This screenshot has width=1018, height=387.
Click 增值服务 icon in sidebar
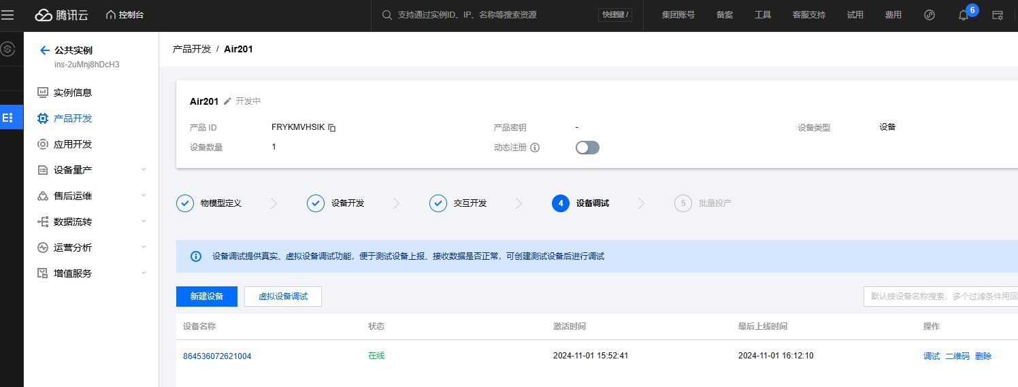click(42, 273)
